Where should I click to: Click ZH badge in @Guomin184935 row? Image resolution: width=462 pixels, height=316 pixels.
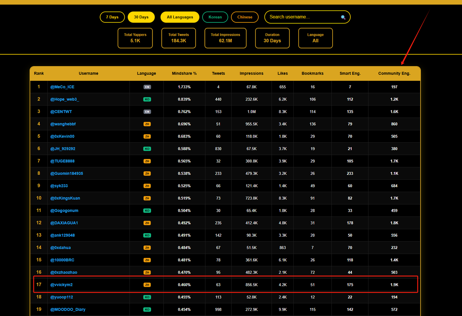point(147,173)
